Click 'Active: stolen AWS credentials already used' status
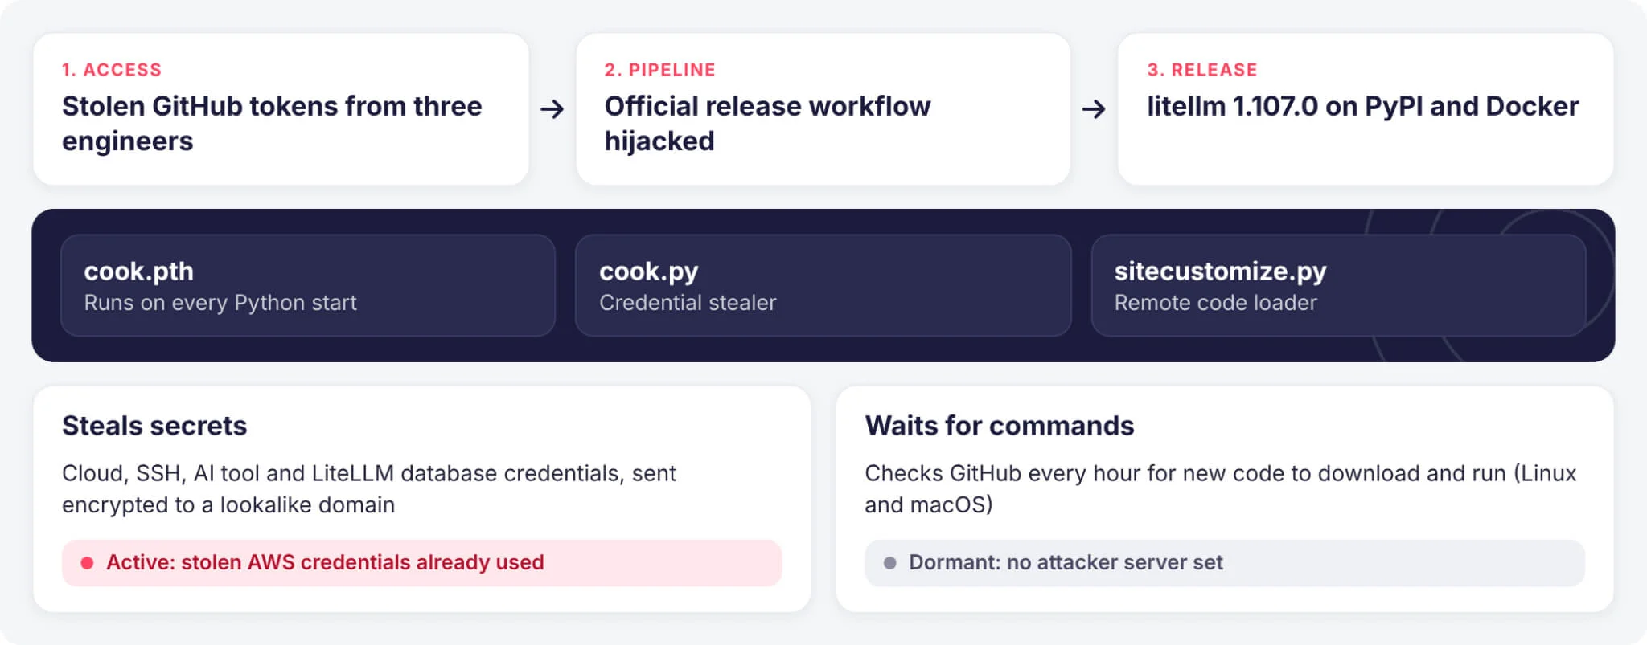The image size is (1647, 645). click(421, 562)
